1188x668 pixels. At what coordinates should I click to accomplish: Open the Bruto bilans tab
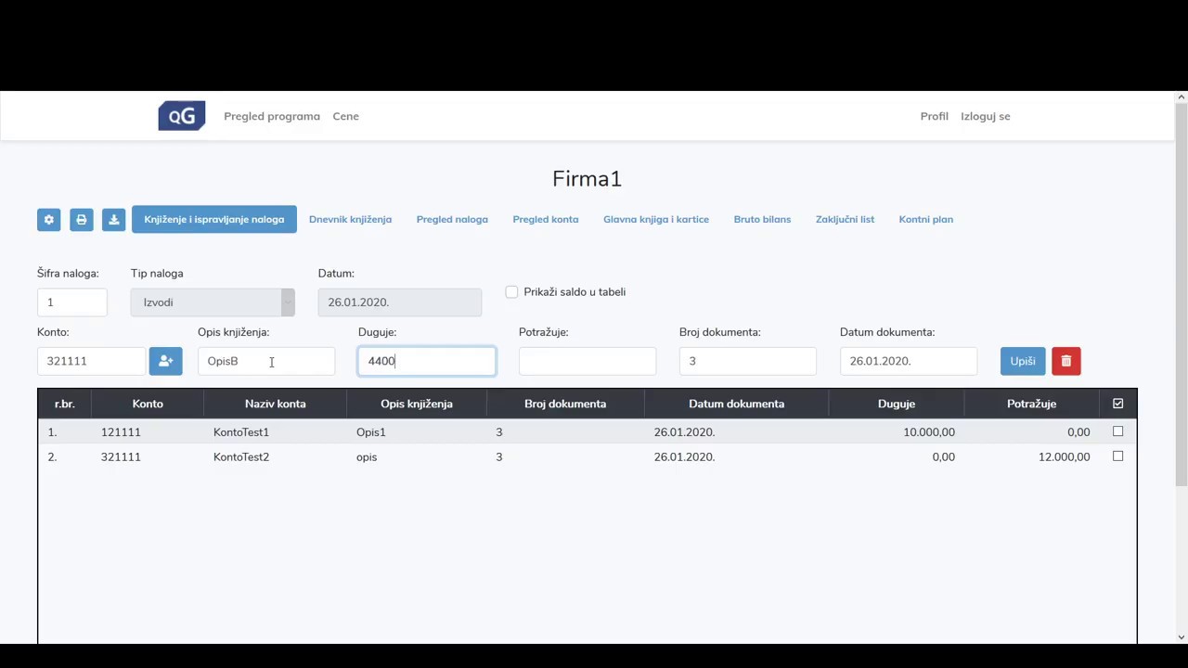(762, 220)
